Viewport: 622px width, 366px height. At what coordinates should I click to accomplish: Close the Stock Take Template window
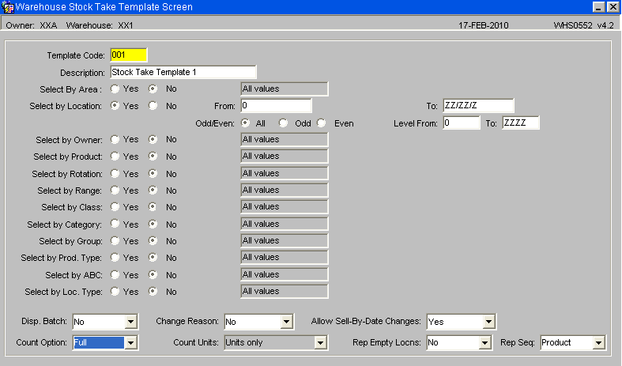(613, 7)
